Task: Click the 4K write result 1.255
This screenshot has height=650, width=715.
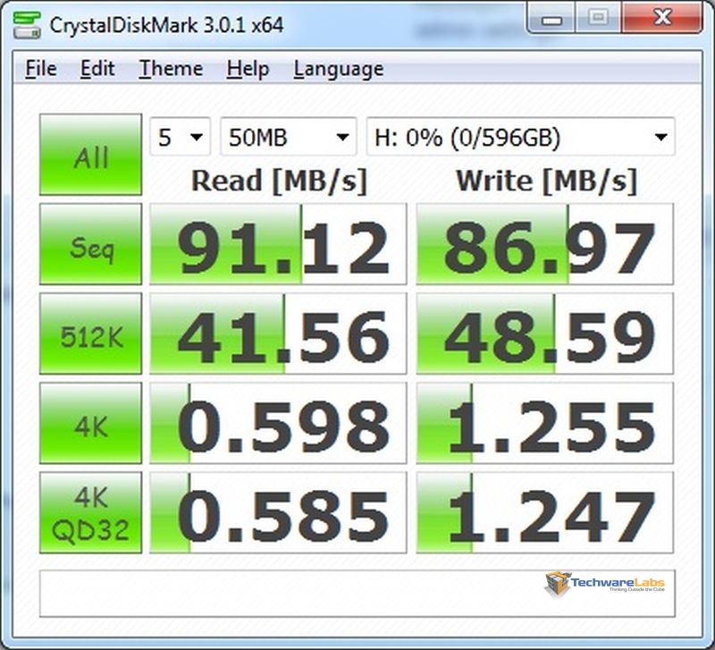Action: (545, 423)
